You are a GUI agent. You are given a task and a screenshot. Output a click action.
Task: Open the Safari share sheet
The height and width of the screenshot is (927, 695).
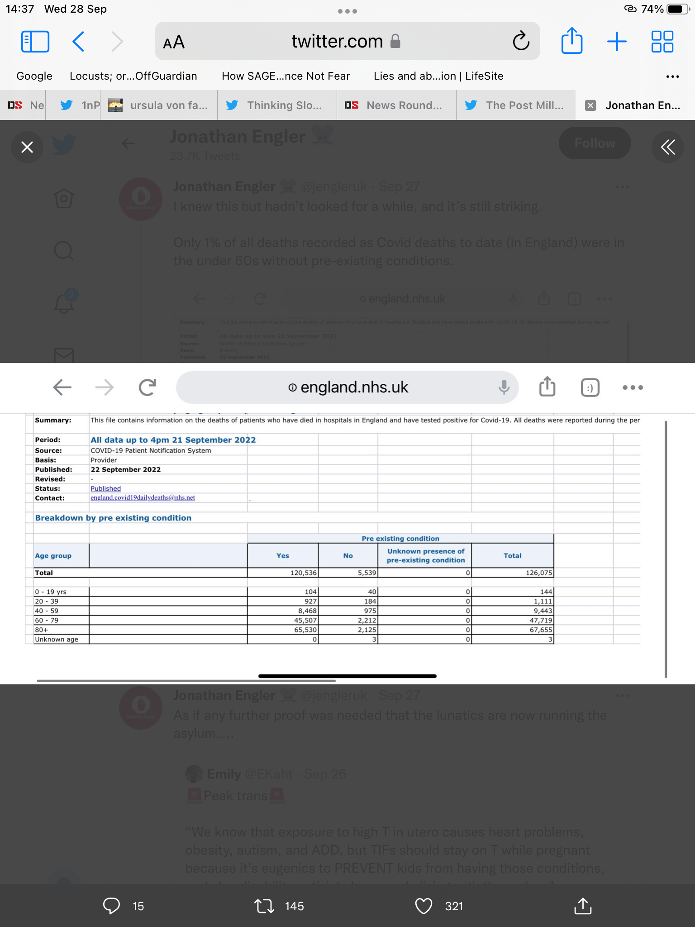coord(572,41)
